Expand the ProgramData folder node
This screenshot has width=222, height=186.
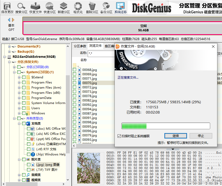pyautogui.click(x=19, y=98)
